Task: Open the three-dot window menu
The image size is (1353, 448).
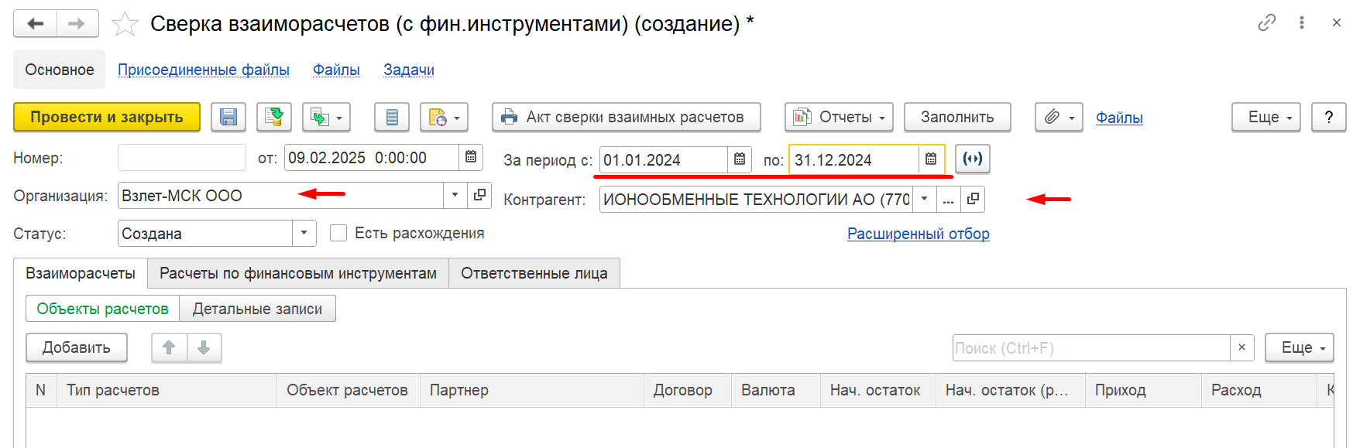Action: [1302, 23]
